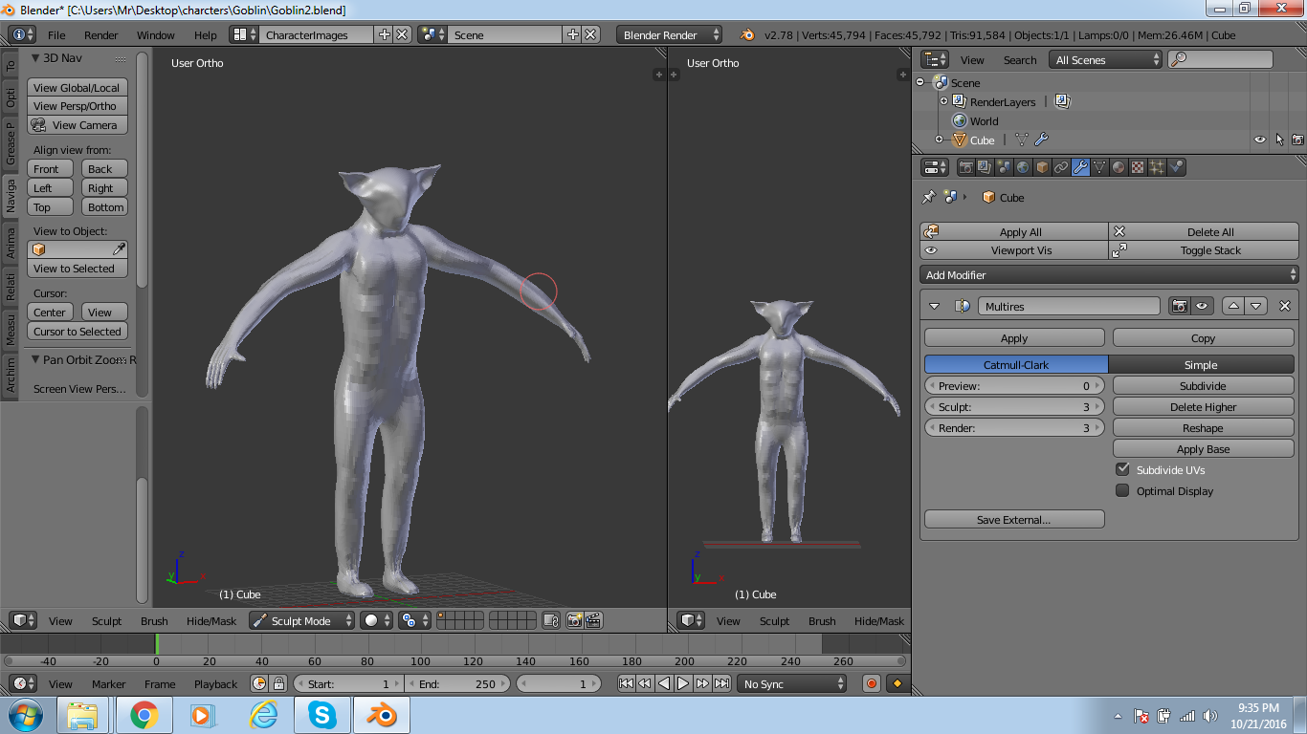The width and height of the screenshot is (1307, 734).
Task: Click the Save External... button
Action: coord(1014,520)
